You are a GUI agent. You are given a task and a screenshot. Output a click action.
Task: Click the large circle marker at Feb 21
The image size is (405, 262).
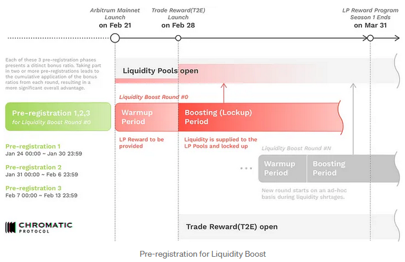(115, 38)
